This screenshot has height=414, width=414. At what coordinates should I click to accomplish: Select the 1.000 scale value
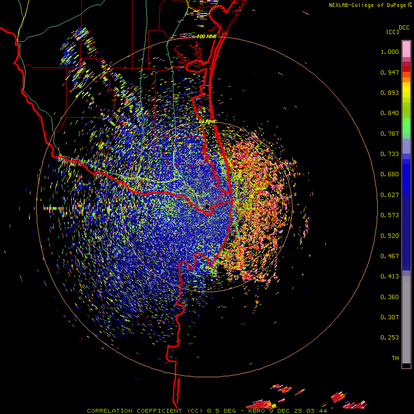tap(390, 52)
